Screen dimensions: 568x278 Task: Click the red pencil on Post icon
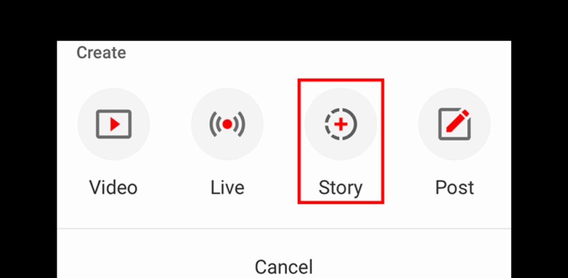[x=458, y=121]
